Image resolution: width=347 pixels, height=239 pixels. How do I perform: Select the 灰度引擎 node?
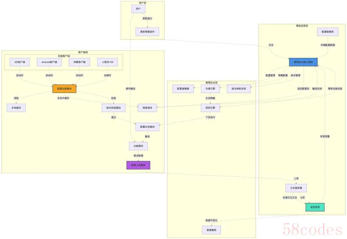(210, 89)
